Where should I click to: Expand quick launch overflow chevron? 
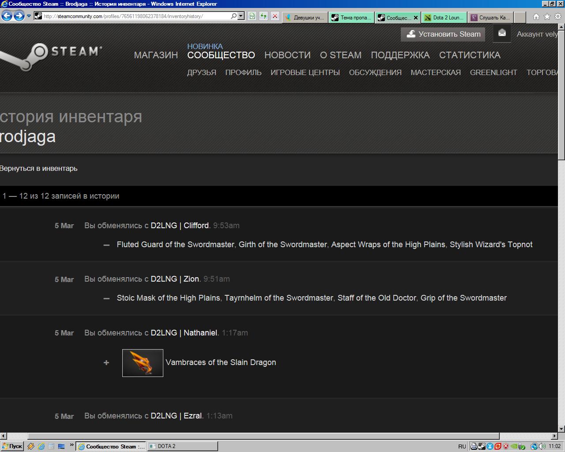(72, 445)
